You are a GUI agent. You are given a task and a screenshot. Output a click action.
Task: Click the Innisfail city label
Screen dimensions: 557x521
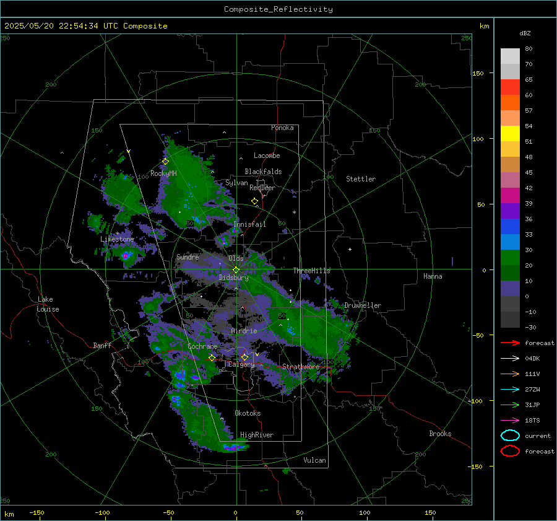click(249, 224)
